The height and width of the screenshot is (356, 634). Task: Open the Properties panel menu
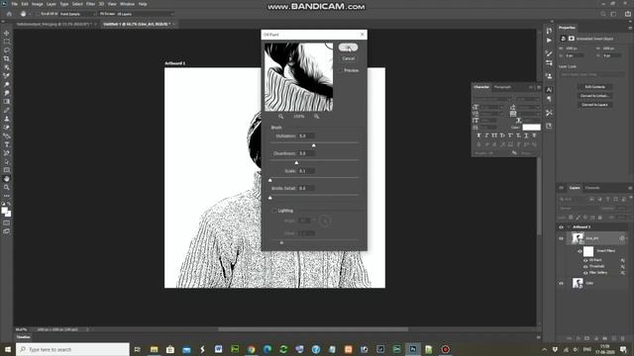coord(630,28)
